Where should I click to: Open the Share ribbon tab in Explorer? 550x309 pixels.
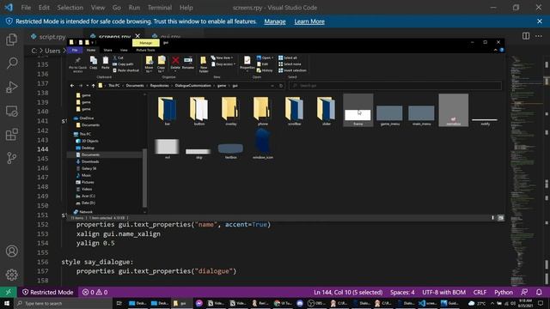click(x=107, y=50)
